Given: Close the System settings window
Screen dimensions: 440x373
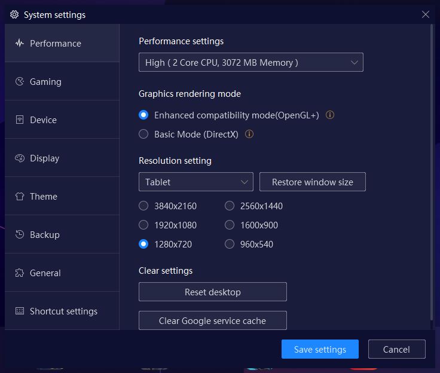Looking at the screenshot, I should (426, 14).
